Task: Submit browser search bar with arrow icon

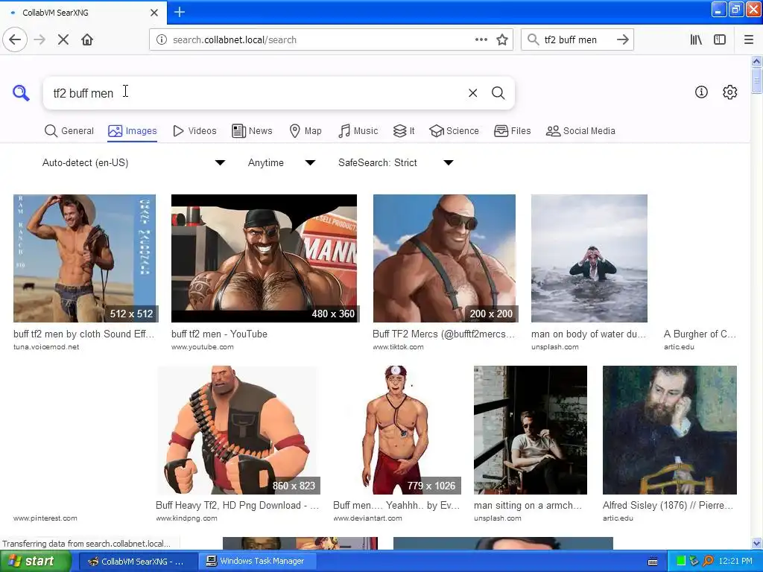Action: click(x=622, y=40)
